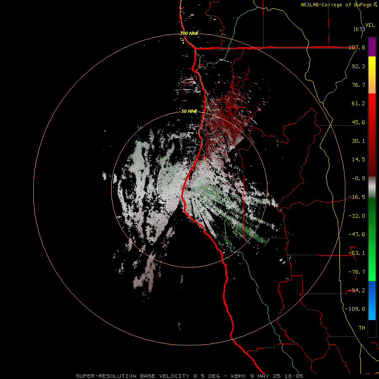Click the -94.2 legend value
Image resolution: width=379 pixels, height=379 pixels.
tap(357, 291)
